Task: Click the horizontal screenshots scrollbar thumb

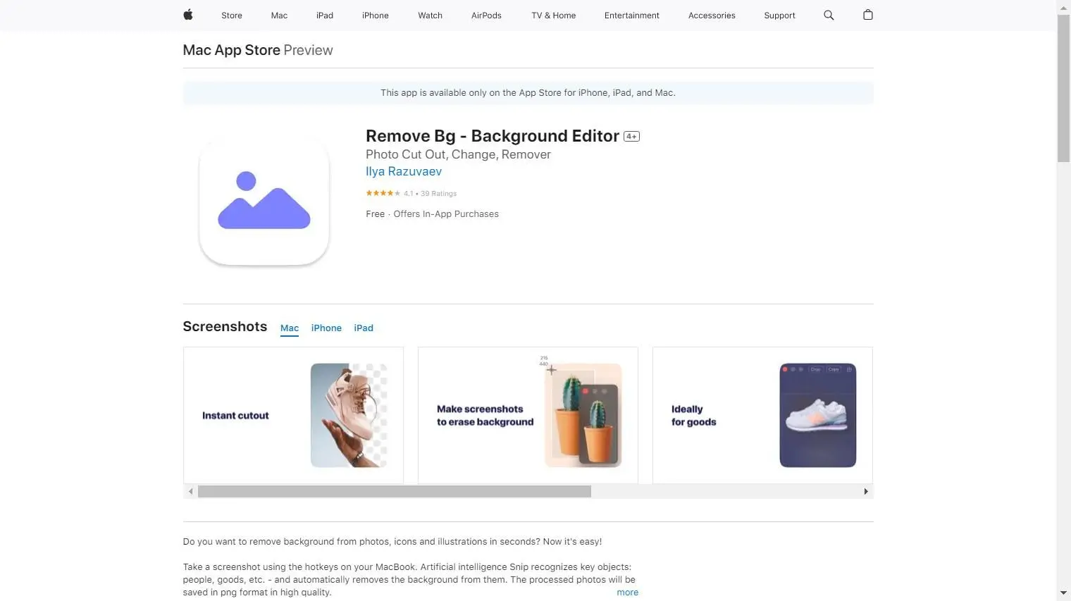Action: 395,491
